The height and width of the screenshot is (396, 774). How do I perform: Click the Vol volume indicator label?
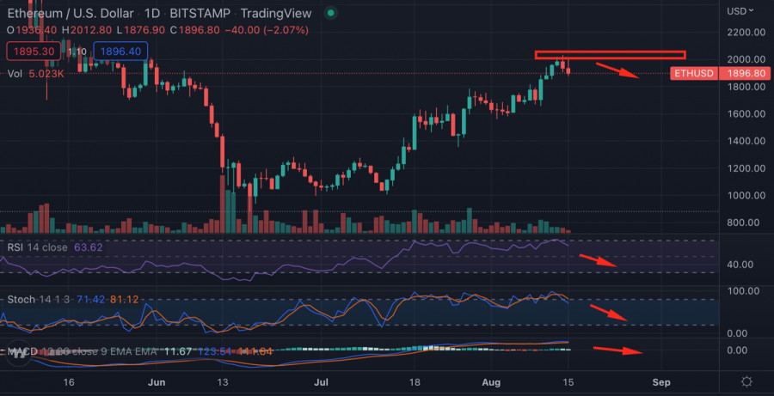[14, 74]
